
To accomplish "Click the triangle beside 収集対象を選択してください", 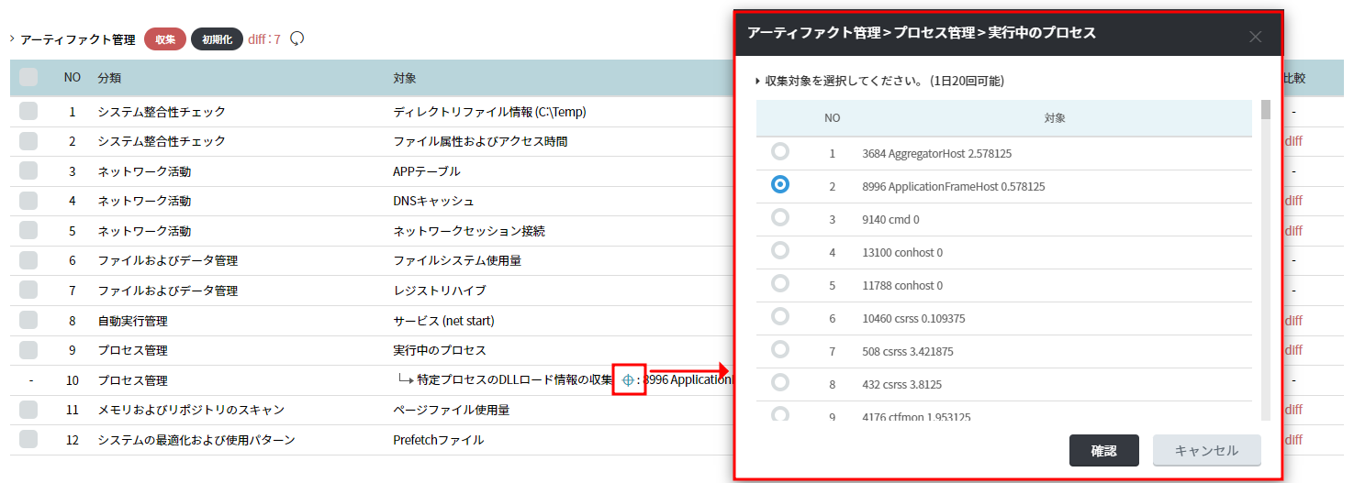I will pos(757,81).
